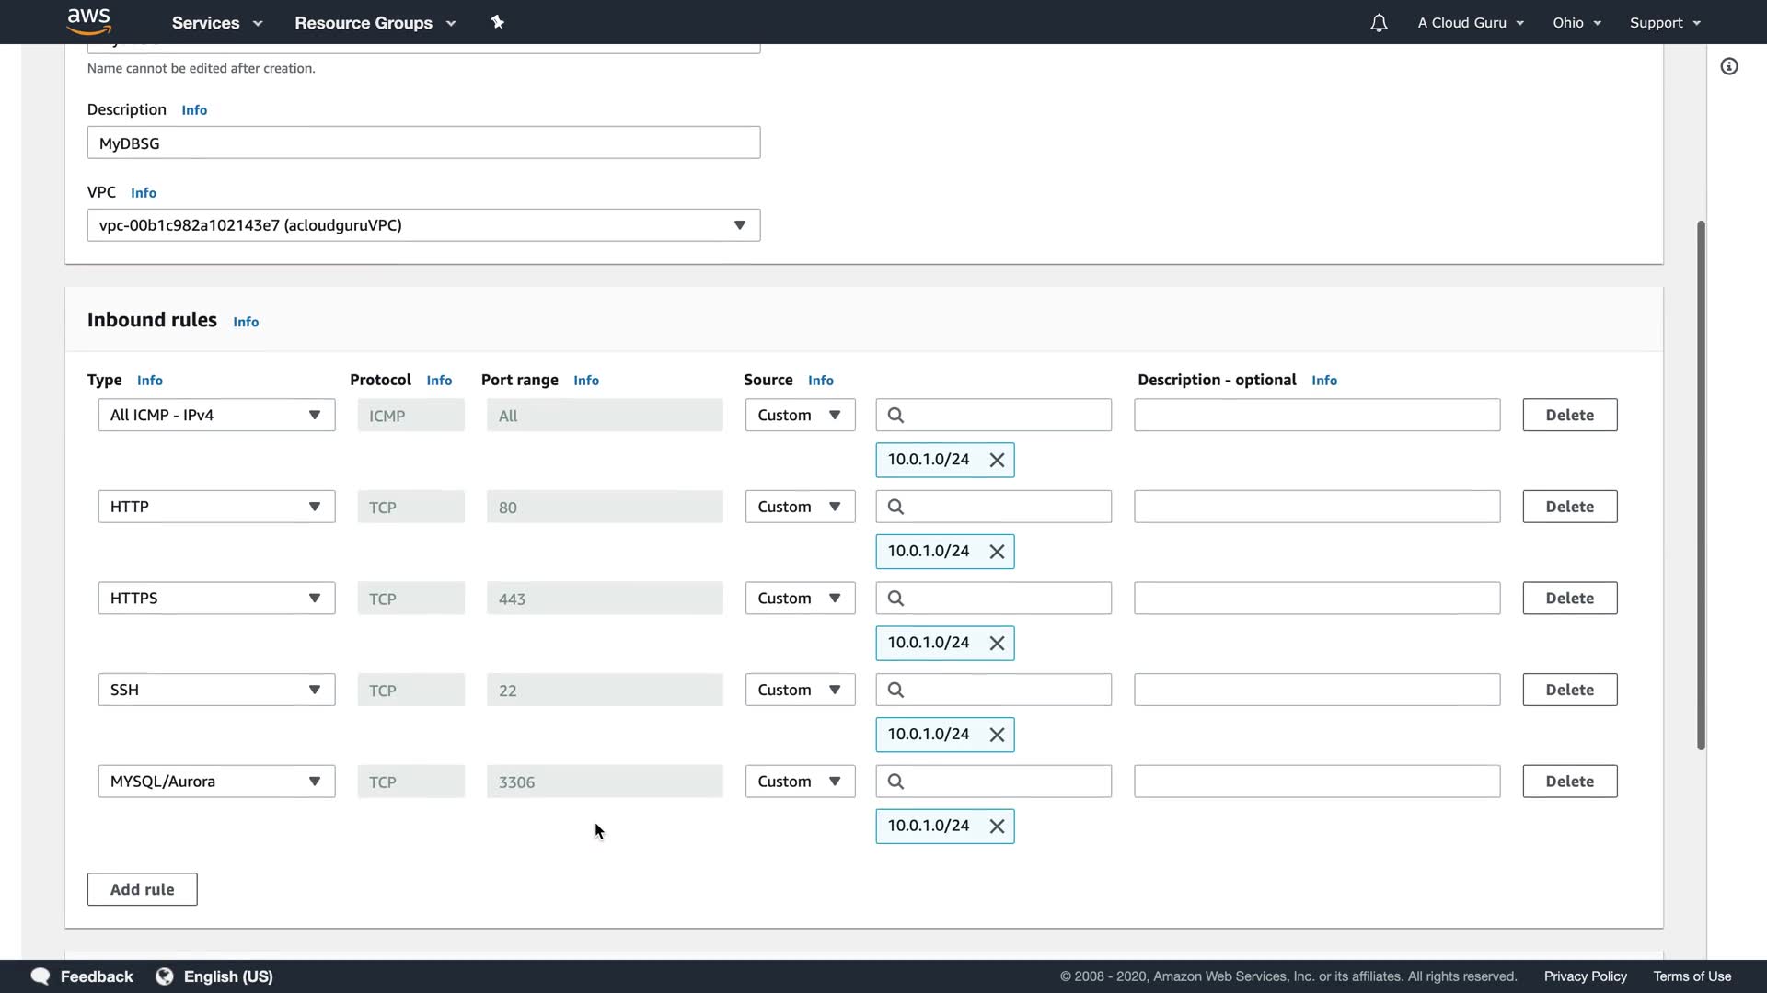Click the Description text field containing MyDBSG

tap(423, 143)
